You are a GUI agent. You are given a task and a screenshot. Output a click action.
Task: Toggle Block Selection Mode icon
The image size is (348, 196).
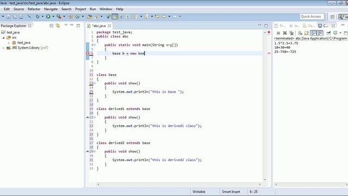(121, 17)
